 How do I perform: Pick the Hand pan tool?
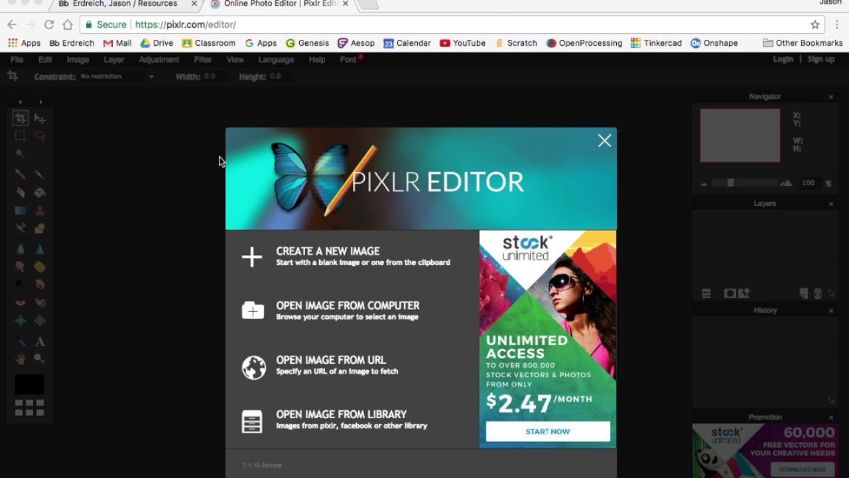click(21, 359)
